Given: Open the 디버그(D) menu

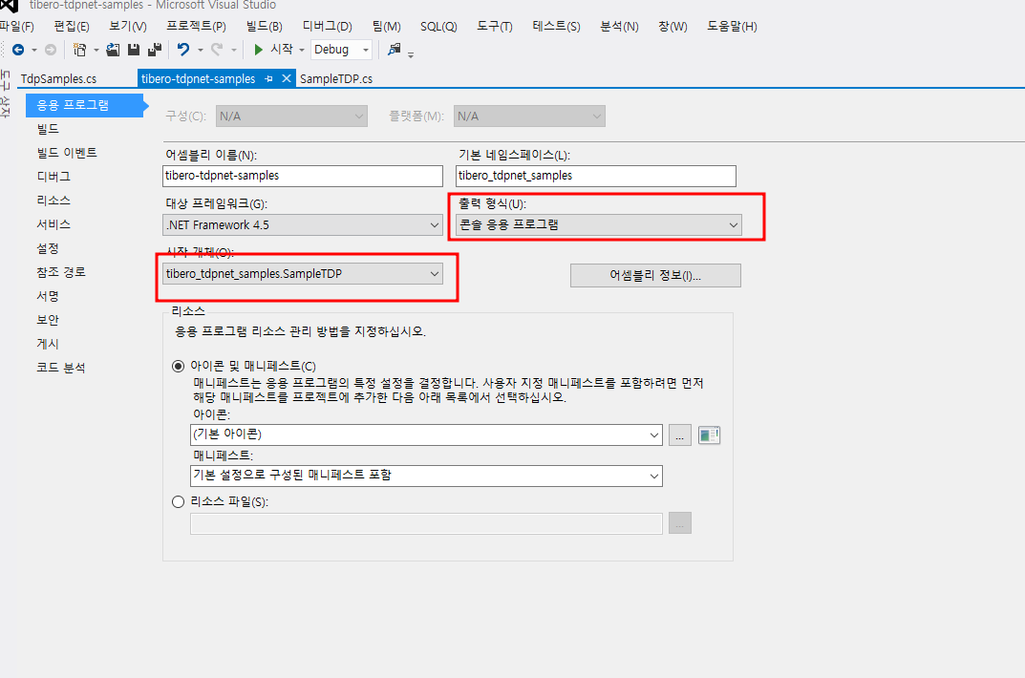Looking at the screenshot, I should click(328, 26).
